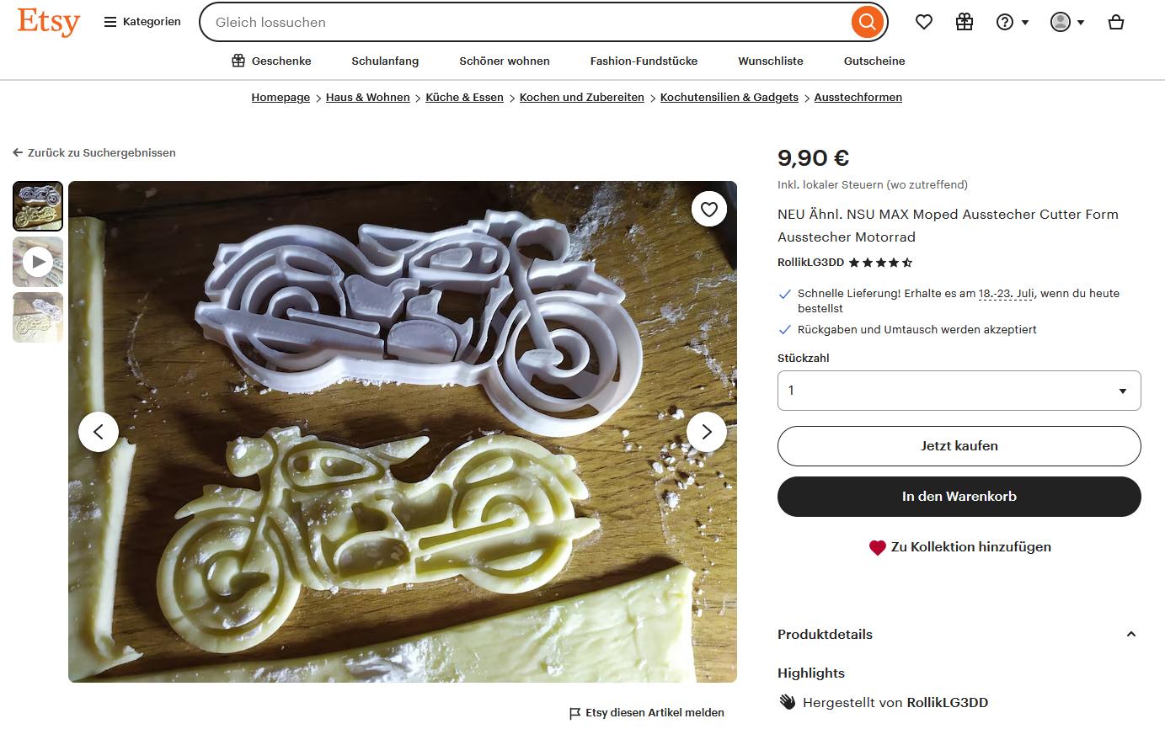Play the product video thumbnail
The height and width of the screenshot is (729, 1165).
coord(38,262)
